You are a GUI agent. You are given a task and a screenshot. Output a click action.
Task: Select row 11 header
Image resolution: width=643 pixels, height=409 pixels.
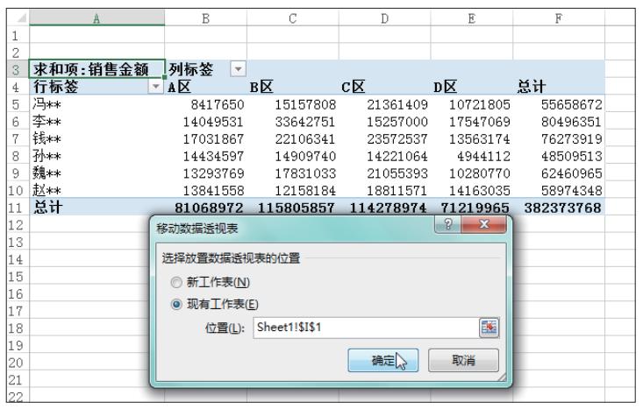[x=18, y=208]
